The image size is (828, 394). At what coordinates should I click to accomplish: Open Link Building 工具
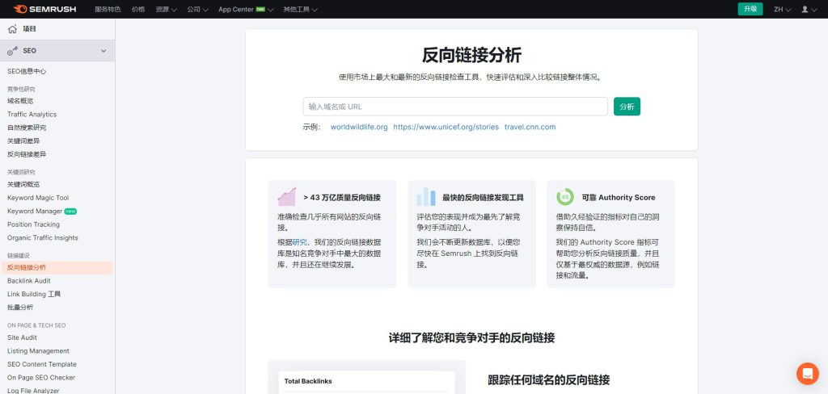34,295
